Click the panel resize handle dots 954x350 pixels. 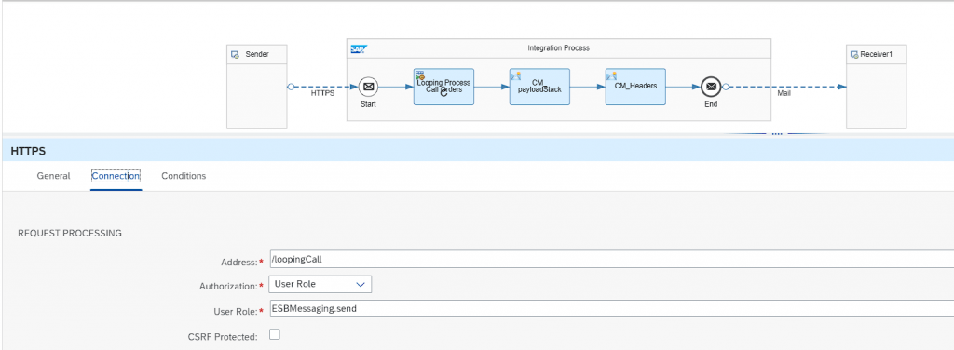point(776,133)
